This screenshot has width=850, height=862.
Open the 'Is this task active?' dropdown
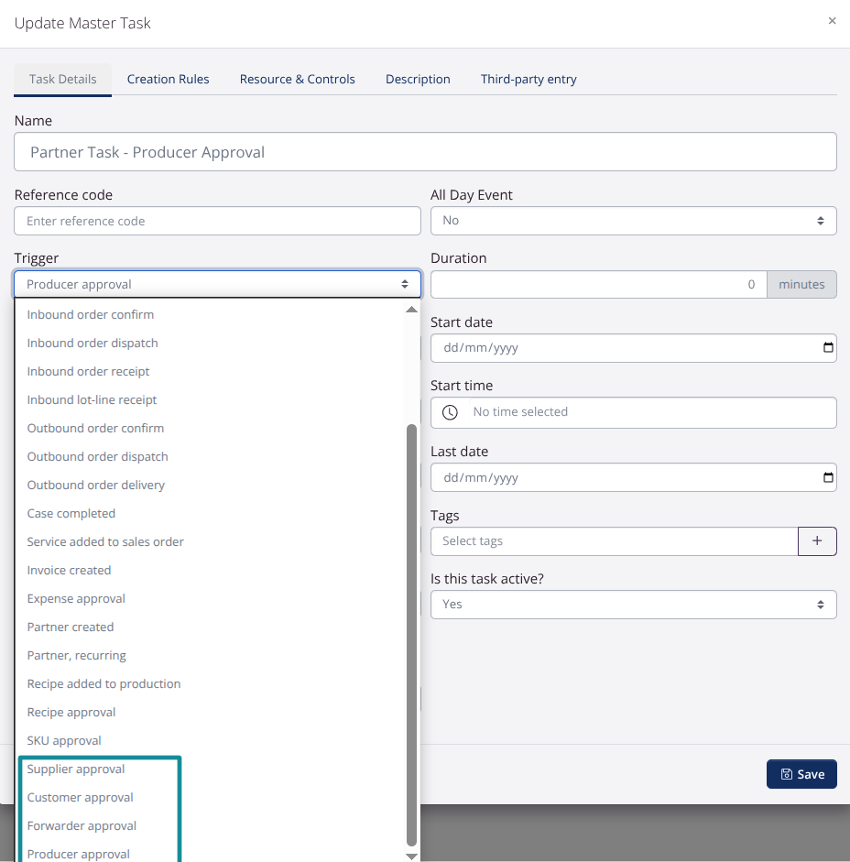[633, 605]
